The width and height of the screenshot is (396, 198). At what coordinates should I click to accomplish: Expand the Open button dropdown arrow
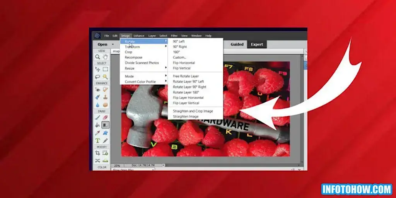coord(113,44)
